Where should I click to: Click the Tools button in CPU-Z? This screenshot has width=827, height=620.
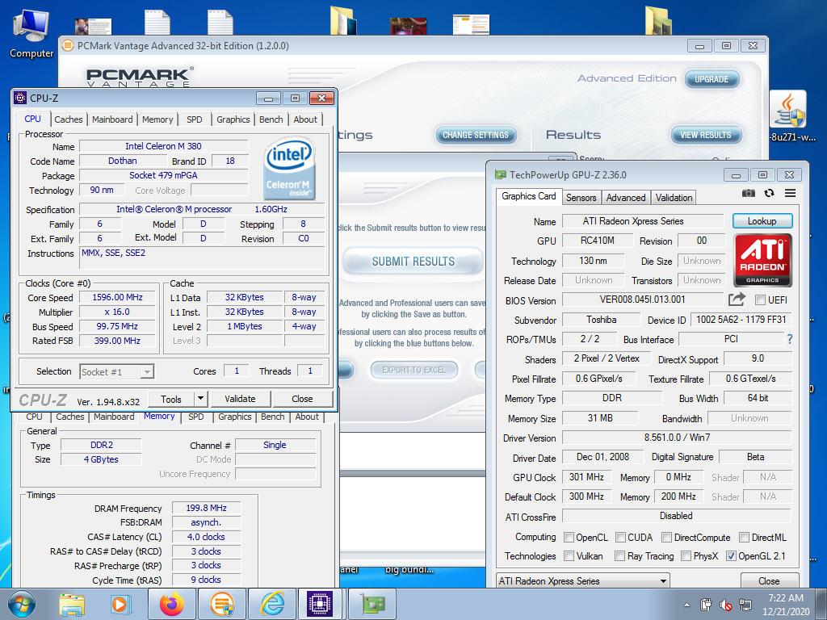(x=171, y=399)
